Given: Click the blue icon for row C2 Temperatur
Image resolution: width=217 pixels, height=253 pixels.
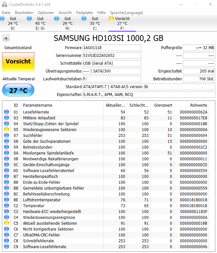Looking at the screenshot, I should (x=7, y=206).
